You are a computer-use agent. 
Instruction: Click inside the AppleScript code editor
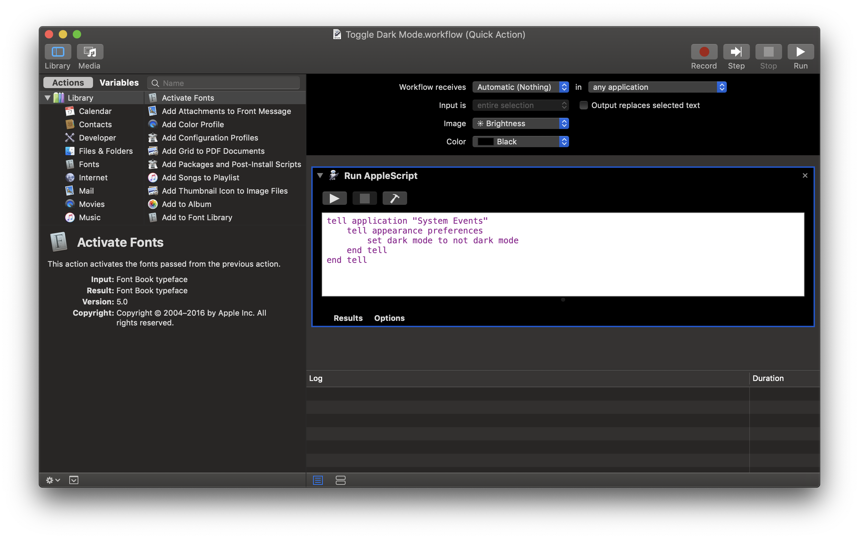point(563,254)
